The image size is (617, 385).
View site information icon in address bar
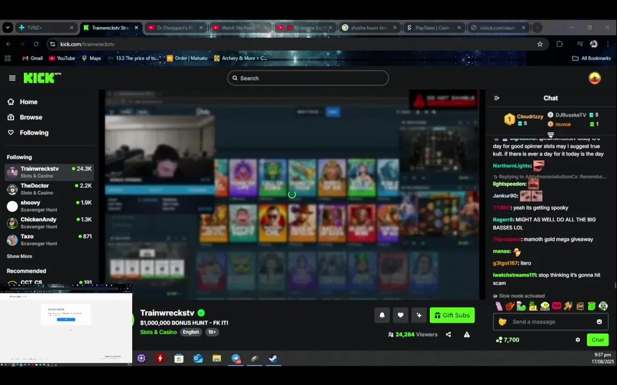point(52,44)
